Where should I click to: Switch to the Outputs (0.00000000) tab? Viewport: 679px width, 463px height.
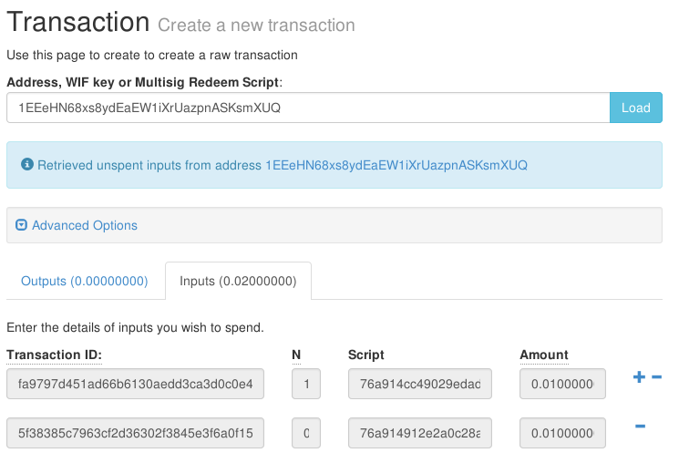click(84, 282)
